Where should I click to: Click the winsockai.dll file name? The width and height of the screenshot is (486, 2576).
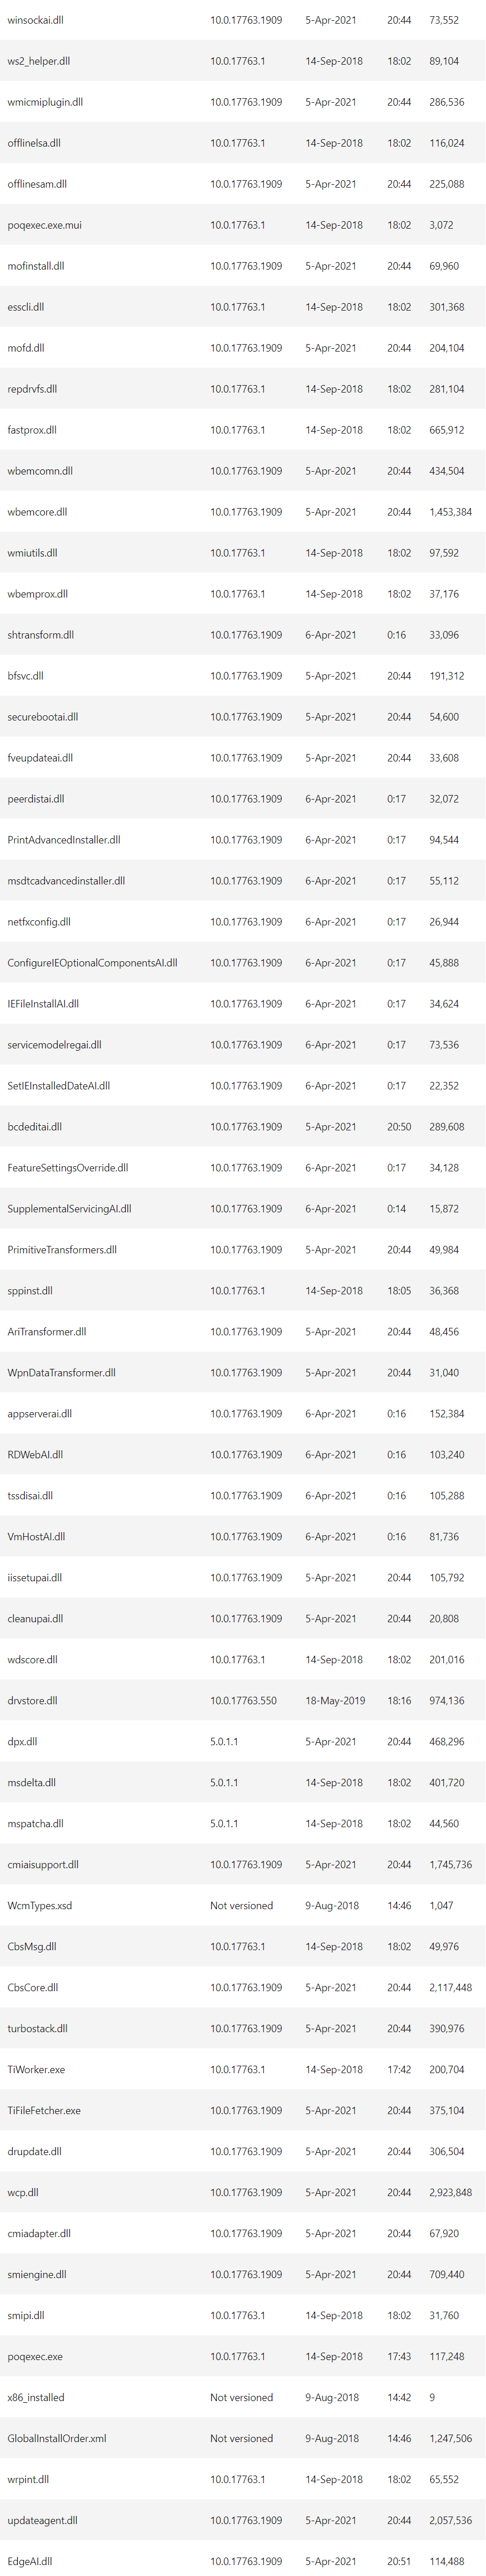click(x=36, y=20)
